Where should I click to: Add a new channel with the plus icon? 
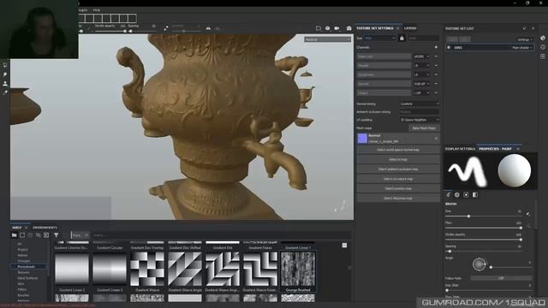point(436,47)
